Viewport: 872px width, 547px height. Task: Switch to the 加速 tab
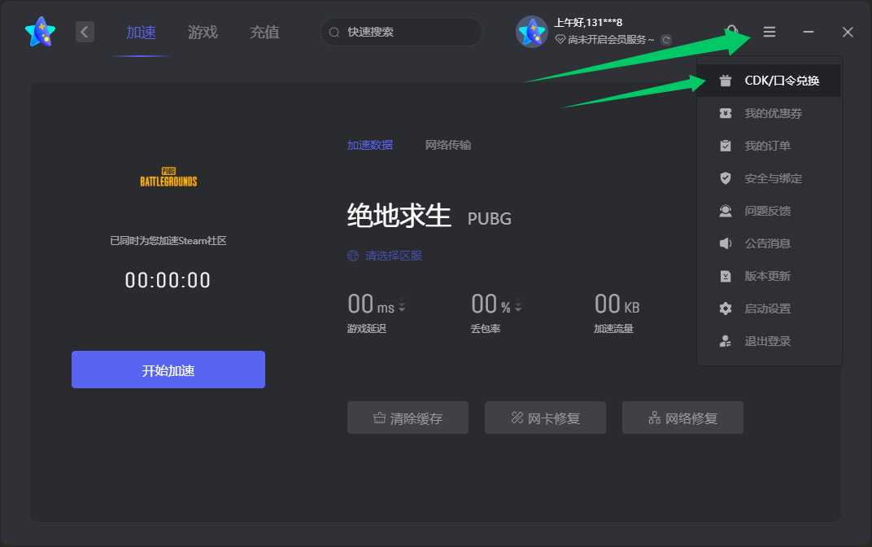pos(141,33)
